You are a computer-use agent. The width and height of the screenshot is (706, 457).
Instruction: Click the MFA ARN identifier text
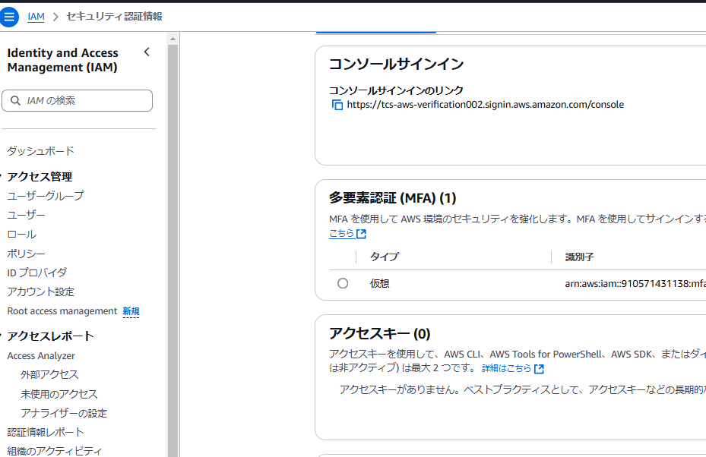(x=635, y=284)
